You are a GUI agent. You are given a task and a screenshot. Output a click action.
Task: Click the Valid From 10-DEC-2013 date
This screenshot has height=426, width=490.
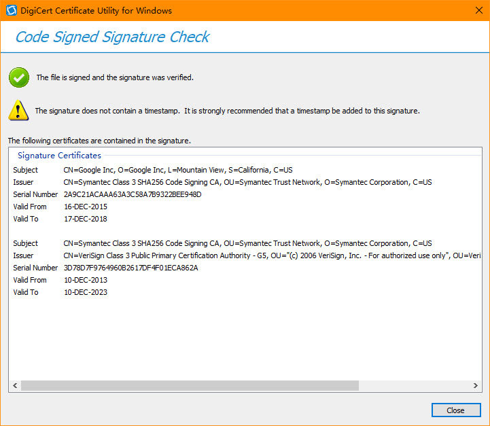coord(86,280)
